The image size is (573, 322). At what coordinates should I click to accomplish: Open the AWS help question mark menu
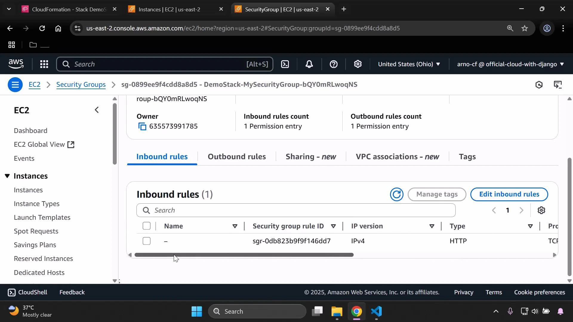334,64
